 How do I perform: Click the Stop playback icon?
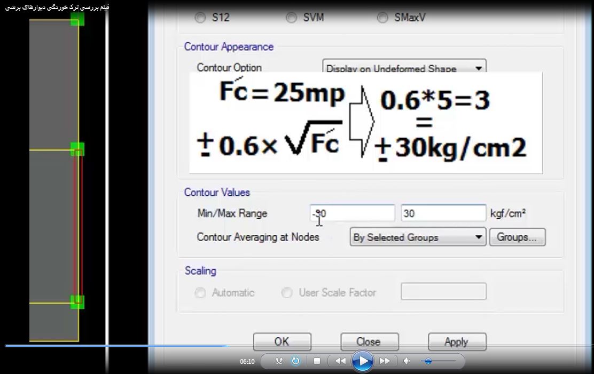tap(317, 361)
